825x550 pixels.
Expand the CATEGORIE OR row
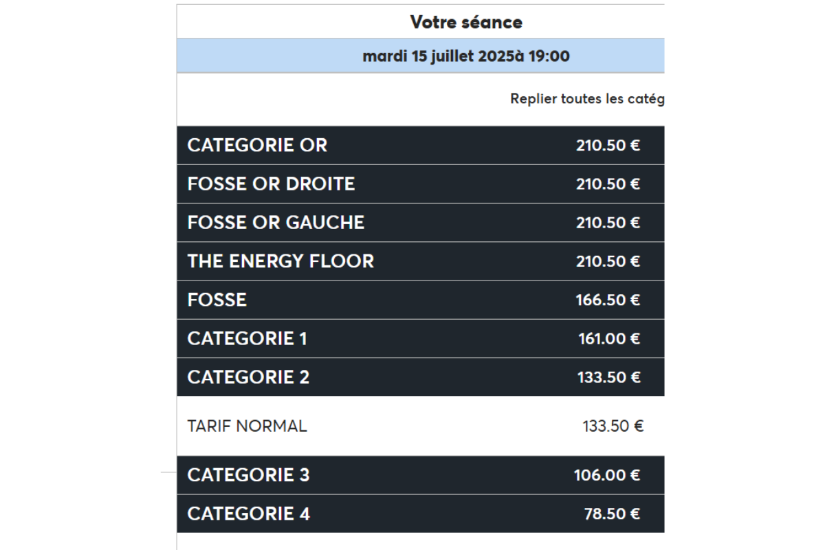421,145
